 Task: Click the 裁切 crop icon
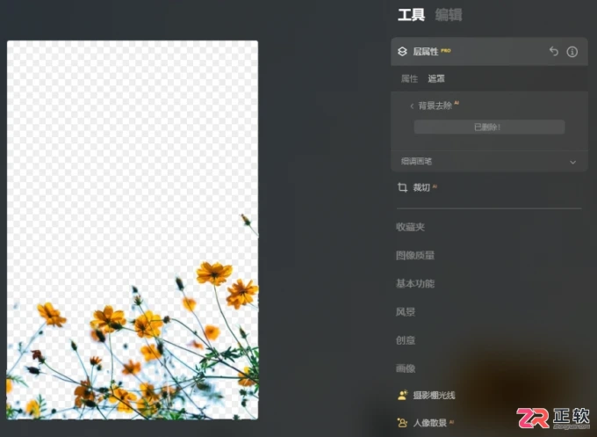[x=402, y=187]
